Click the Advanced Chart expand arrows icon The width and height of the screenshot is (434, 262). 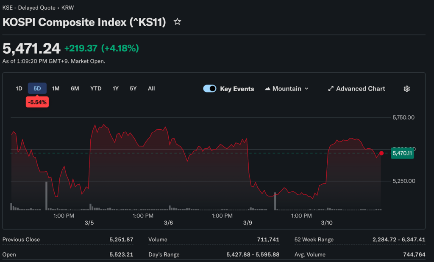point(331,89)
